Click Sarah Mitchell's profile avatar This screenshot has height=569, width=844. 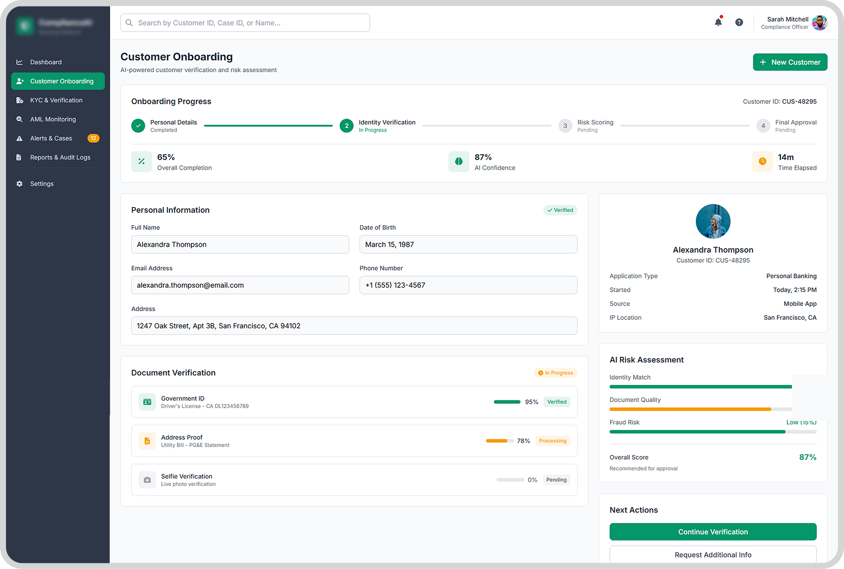[819, 23]
